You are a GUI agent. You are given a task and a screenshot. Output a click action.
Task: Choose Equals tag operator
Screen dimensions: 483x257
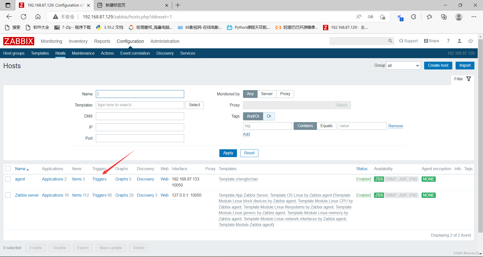(327, 126)
